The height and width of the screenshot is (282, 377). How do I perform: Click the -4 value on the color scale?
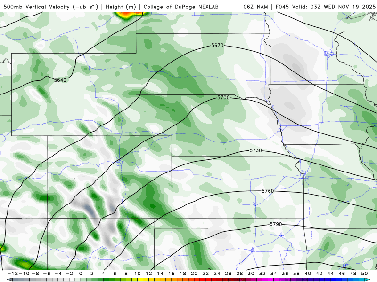tap(57, 274)
